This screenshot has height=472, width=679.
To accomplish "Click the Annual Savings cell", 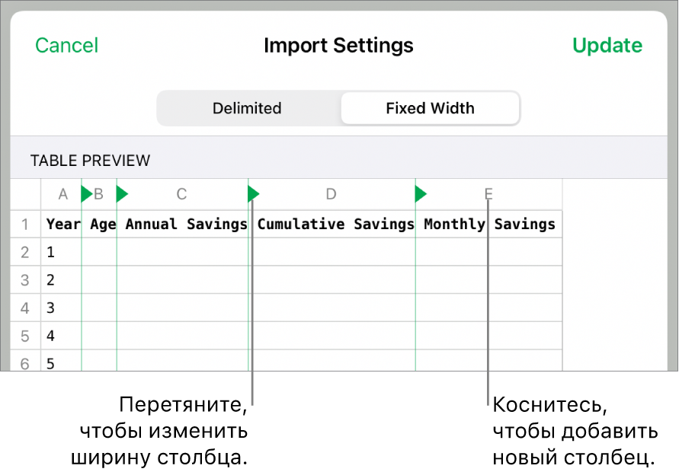I will tap(186, 225).
